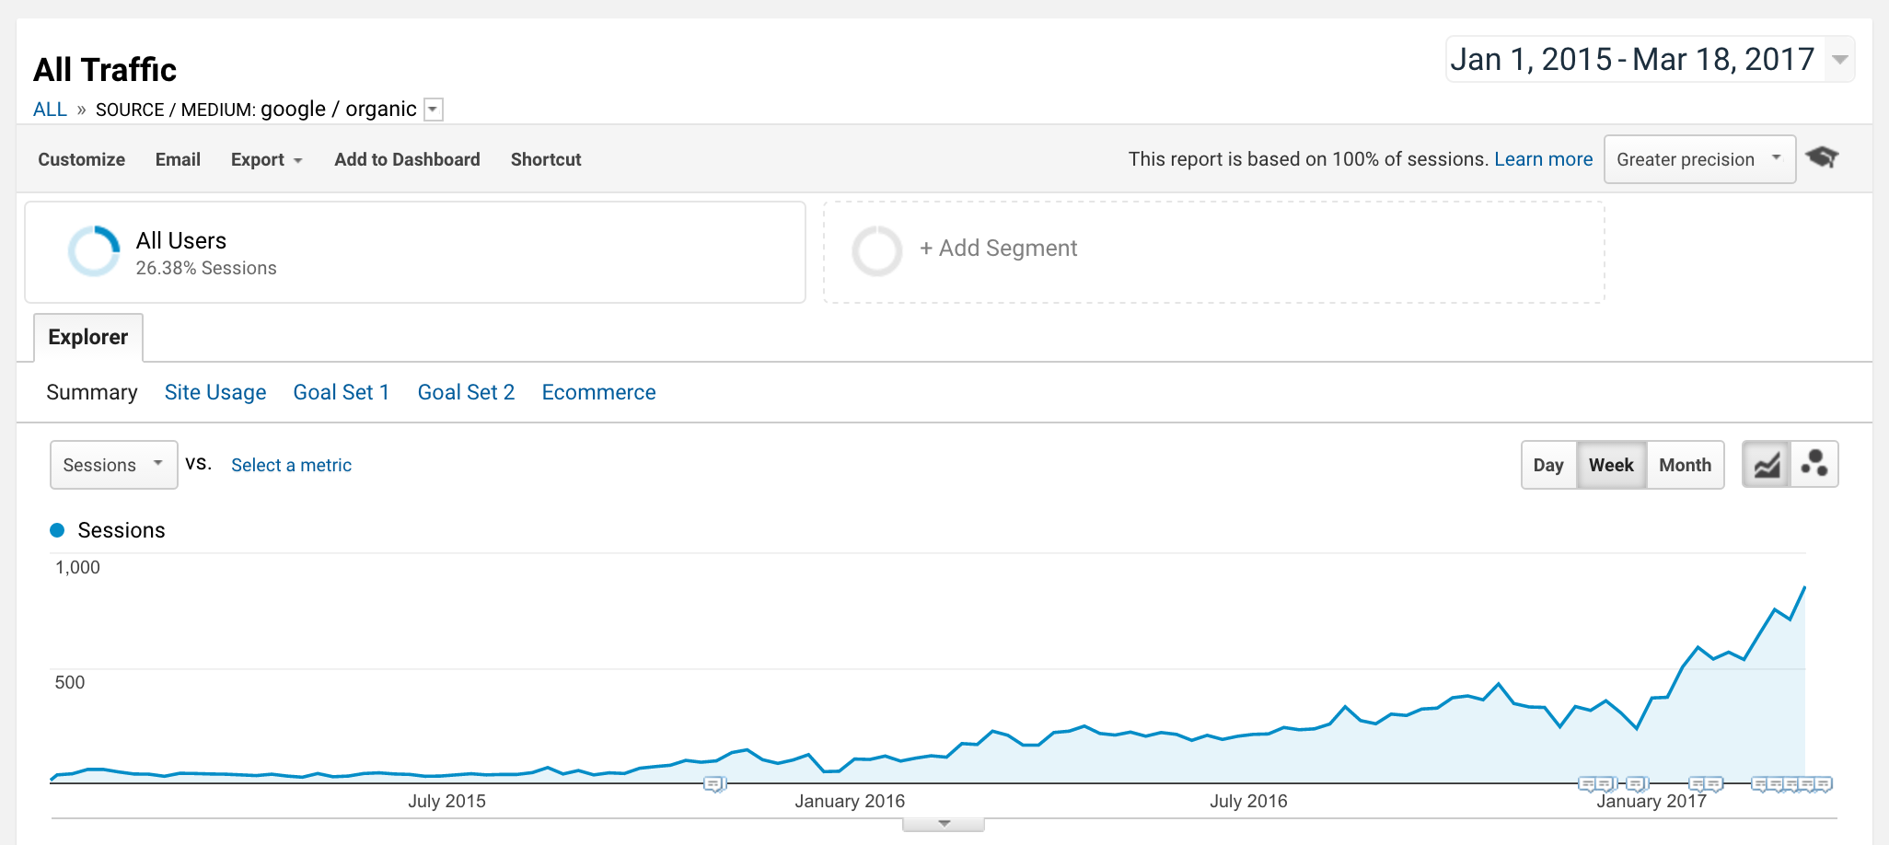
Task: Switch to the Site Usage tab
Action: 215,392
